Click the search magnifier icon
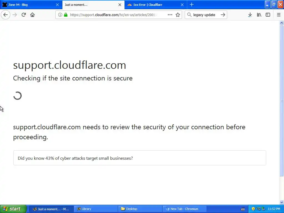This screenshot has height=213, width=284. [189, 15]
